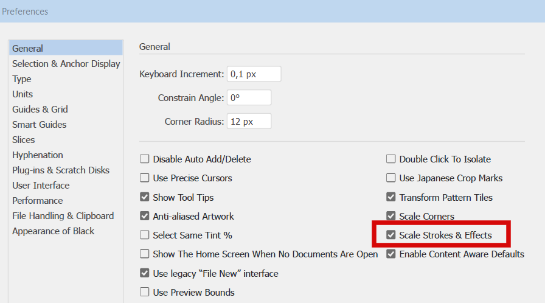
Task: Click the Corner Radius input field
Action: tap(249, 121)
